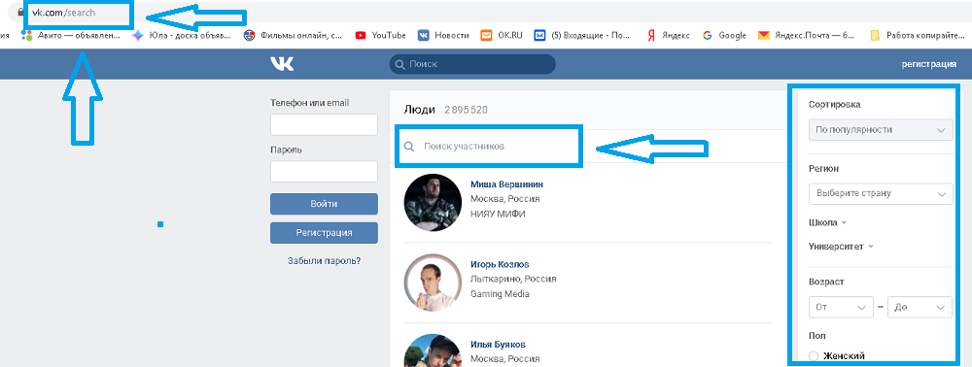The height and width of the screenshot is (367, 972).
Task: Open the Входящие mail bookmark
Action: [x=583, y=35]
